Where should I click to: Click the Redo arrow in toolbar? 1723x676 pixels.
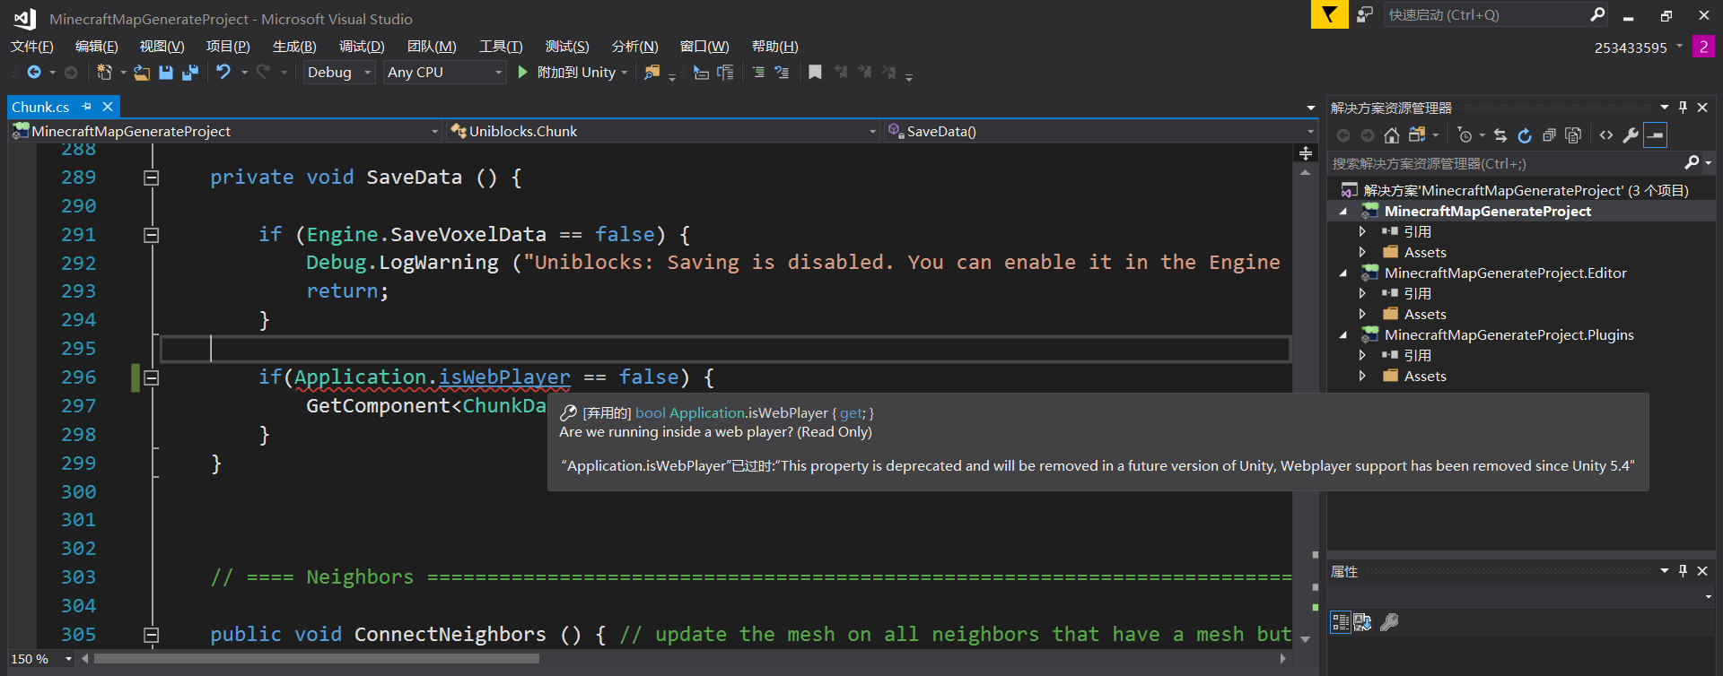(263, 72)
